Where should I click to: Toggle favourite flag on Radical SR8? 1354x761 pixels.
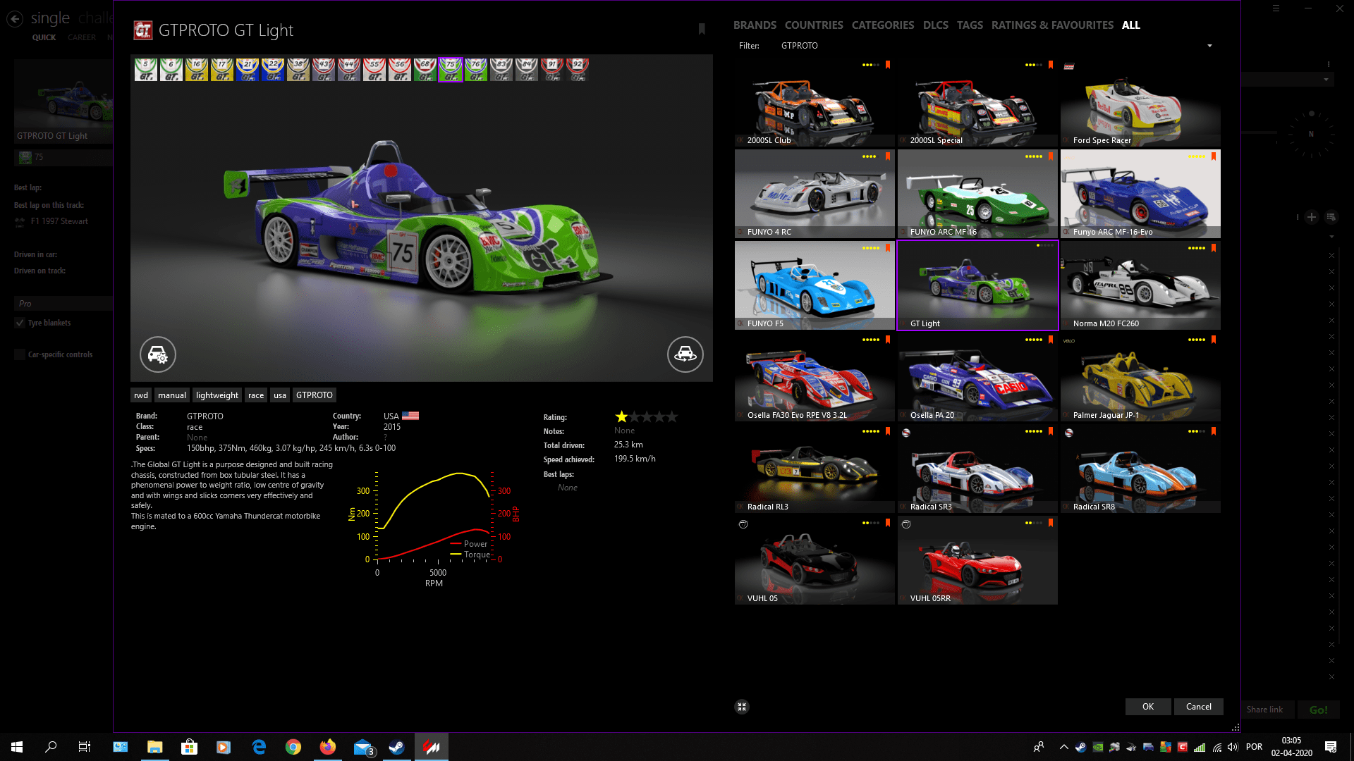coord(1214,431)
